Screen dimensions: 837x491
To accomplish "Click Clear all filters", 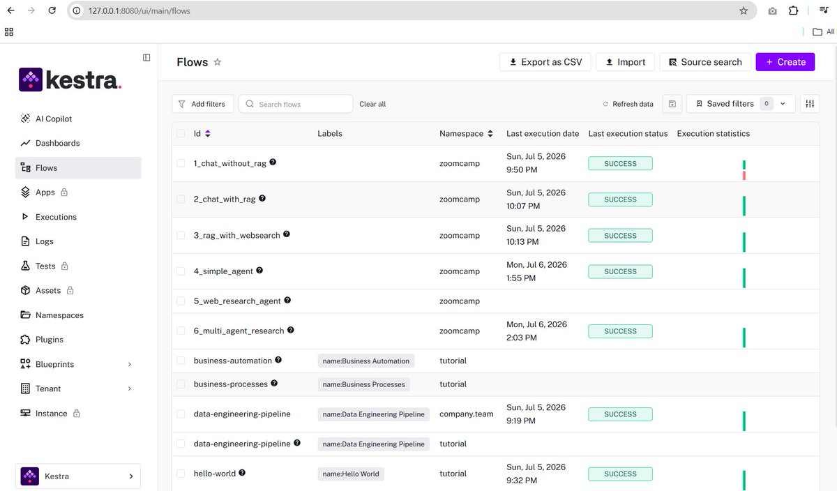I will [372, 104].
